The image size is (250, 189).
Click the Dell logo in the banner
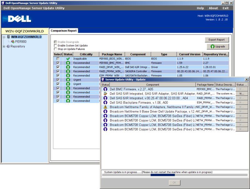coord(20,19)
